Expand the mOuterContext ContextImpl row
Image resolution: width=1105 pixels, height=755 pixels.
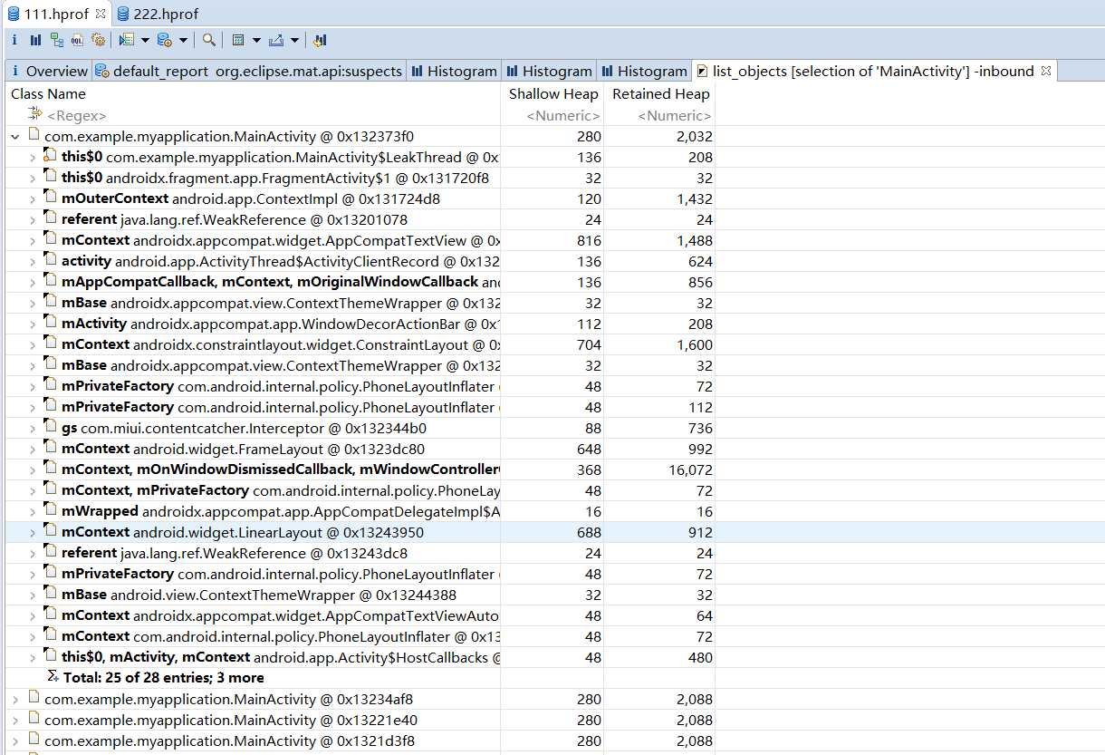click(x=33, y=199)
